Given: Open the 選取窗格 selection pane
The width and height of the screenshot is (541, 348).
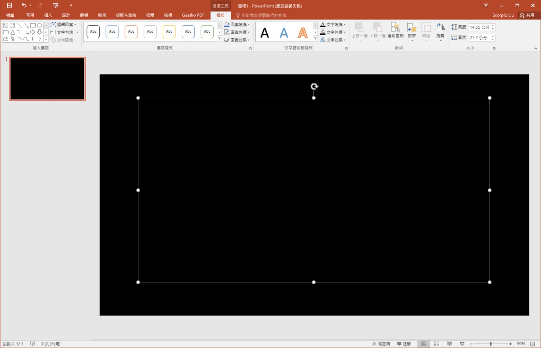Looking at the screenshot, I should [395, 30].
